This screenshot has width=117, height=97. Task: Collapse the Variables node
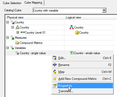point(7,48)
